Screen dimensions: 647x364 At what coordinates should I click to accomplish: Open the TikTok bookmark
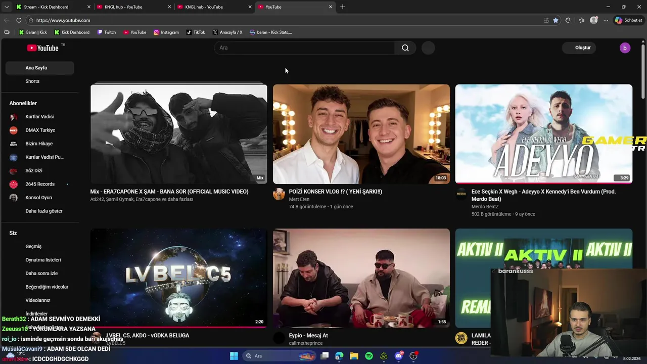(196, 32)
